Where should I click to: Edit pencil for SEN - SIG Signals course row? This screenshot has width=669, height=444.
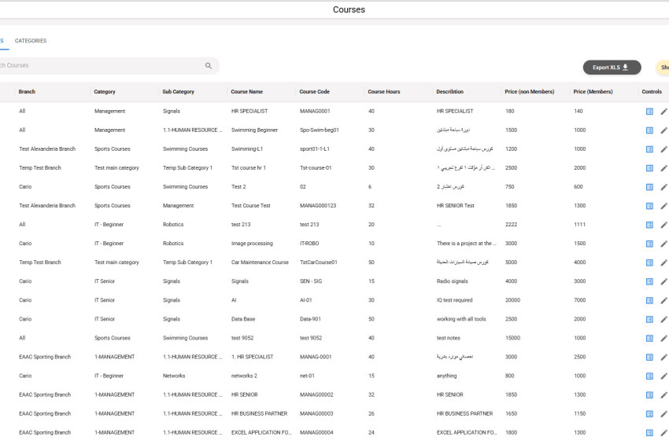tap(663, 281)
